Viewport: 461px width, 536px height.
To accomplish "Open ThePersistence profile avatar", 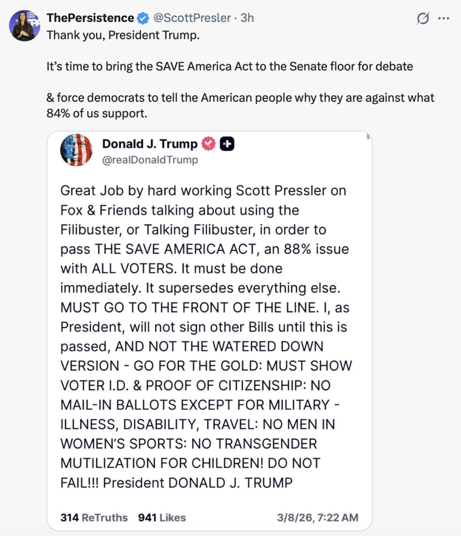I will click(25, 26).
